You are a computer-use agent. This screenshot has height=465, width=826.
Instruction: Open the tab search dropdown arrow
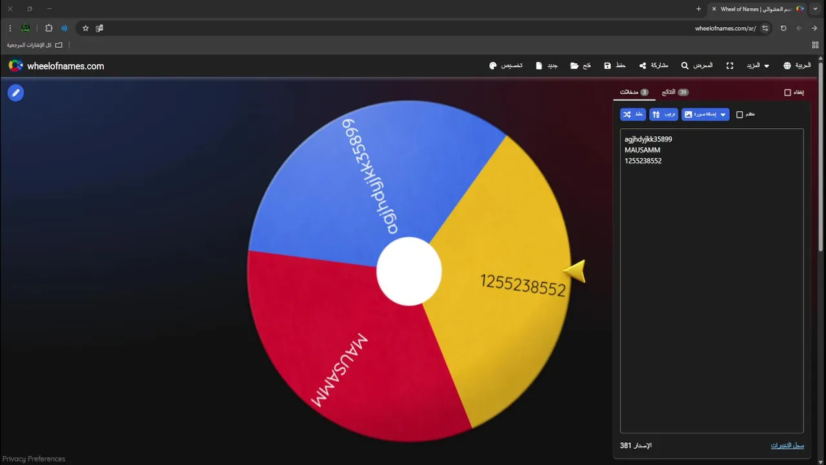pyautogui.click(x=816, y=9)
